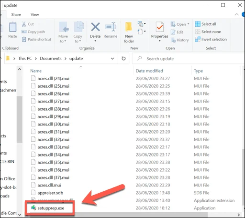Select acres.dll (34).mui file
Image resolution: width=245 pixels, height=218 pixels.
tap(54, 155)
